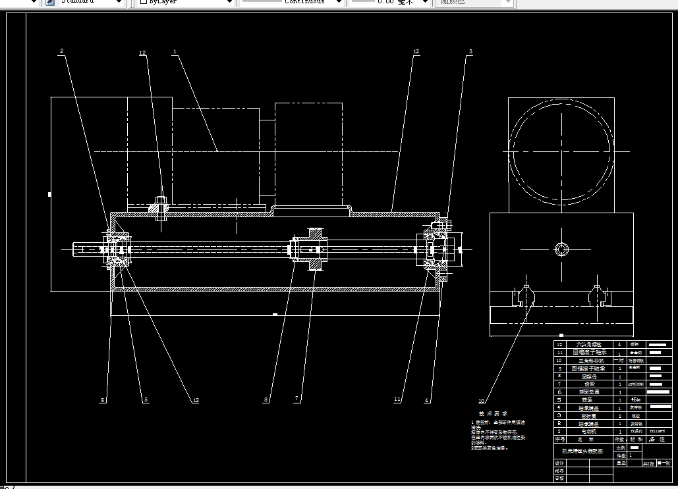Image resolution: width=678 pixels, height=489 pixels.
Task: Select part balloon label 10
Action: pos(481,401)
